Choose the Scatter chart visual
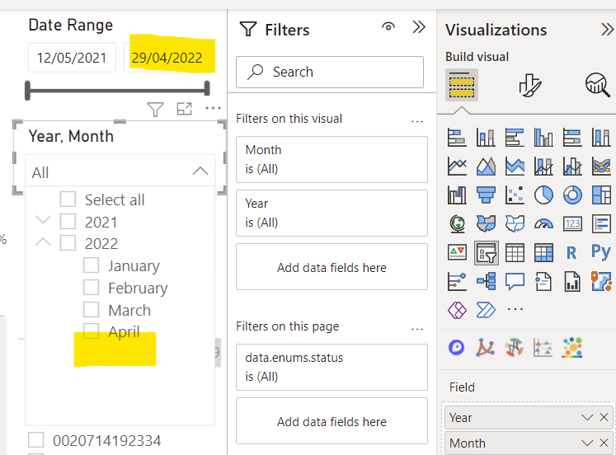The height and width of the screenshot is (455, 616). (515, 195)
